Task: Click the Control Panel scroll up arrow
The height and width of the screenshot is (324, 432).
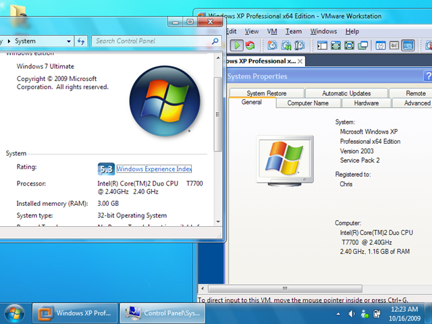Action: click(218, 58)
